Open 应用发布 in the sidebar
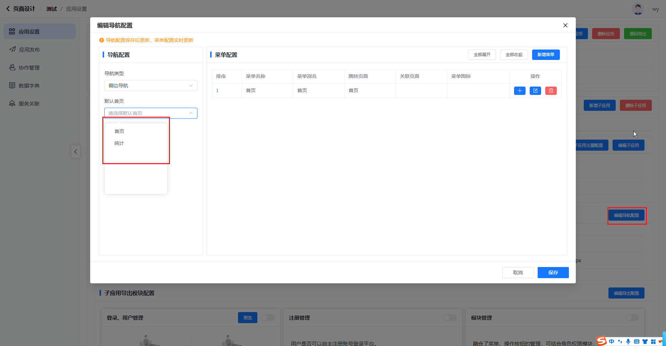The width and height of the screenshot is (666, 346). coord(29,50)
